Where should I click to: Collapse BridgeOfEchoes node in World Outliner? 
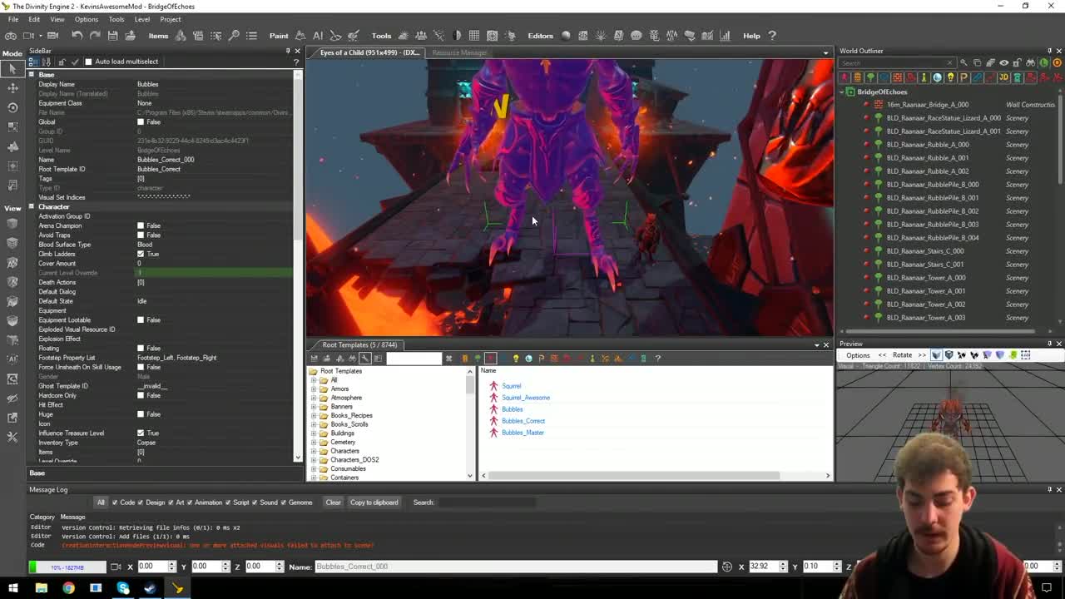(x=841, y=92)
